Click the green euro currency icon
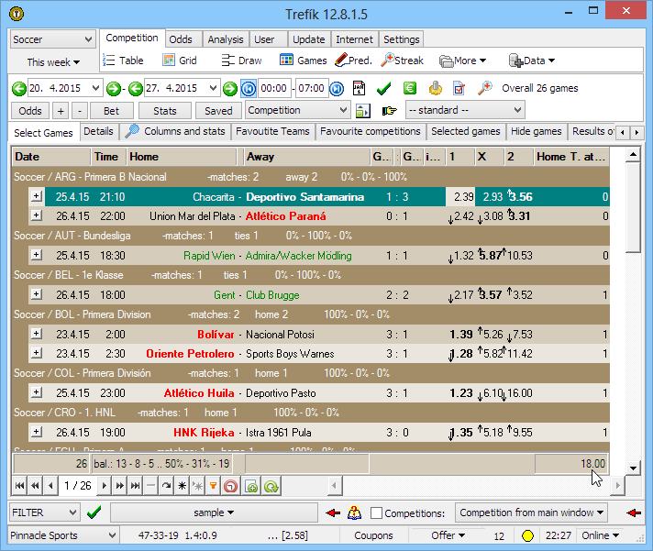 [410, 88]
